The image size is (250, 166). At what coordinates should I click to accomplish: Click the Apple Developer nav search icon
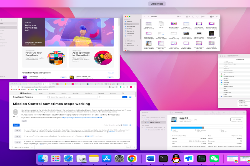point(123,93)
